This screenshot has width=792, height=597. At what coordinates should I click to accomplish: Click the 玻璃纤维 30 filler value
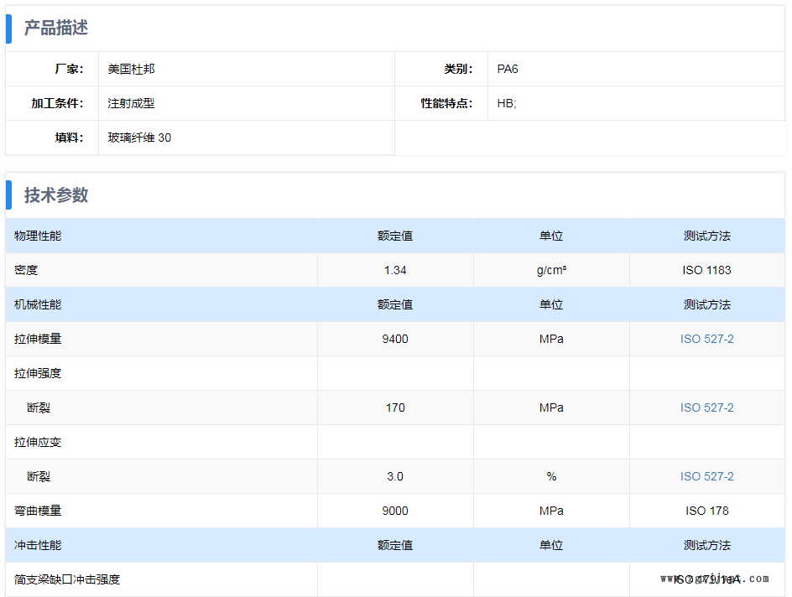click(x=139, y=138)
